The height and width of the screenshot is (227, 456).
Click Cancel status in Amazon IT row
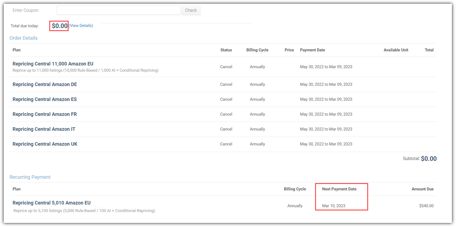click(226, 129)
